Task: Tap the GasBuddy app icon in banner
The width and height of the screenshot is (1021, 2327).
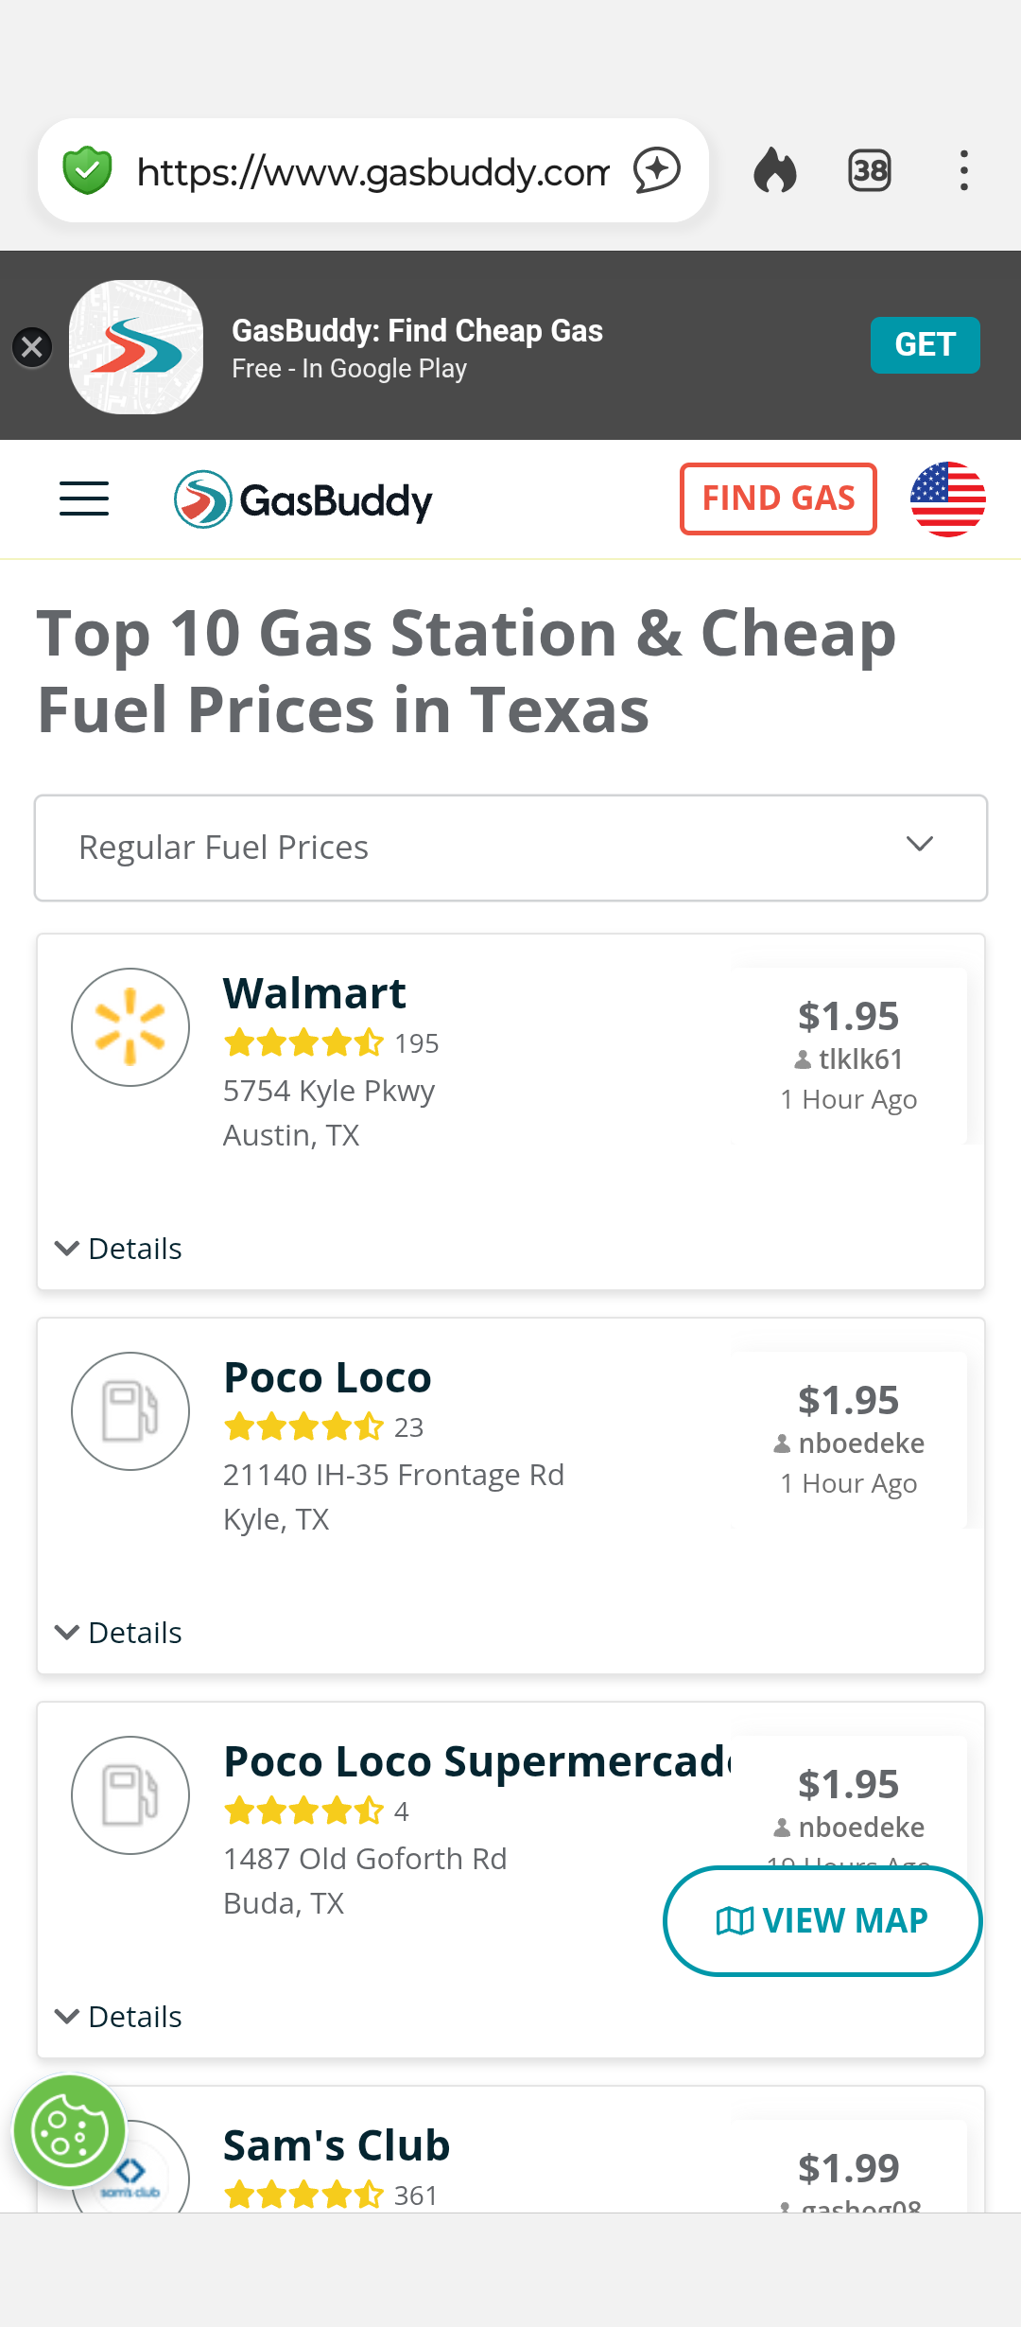Action: tap(136, 347)
